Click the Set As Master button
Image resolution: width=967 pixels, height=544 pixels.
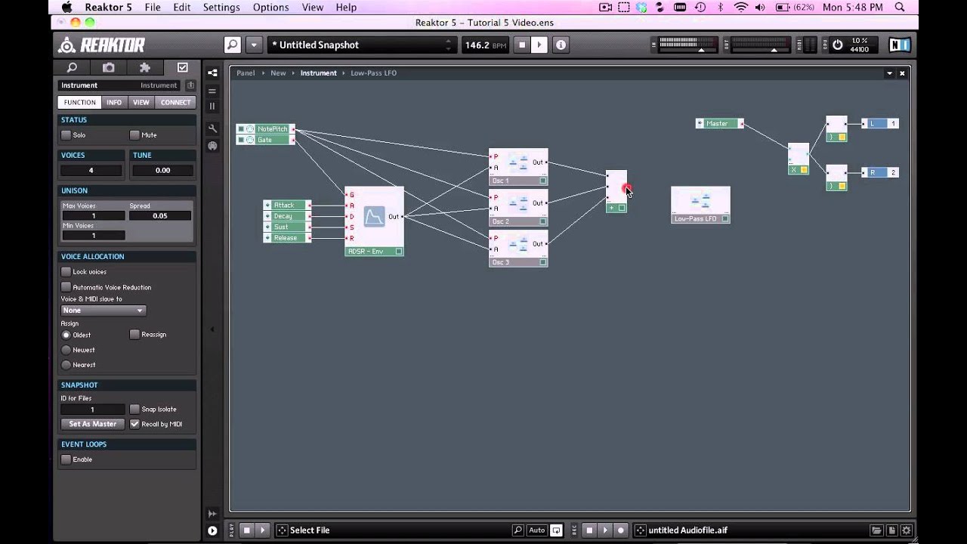click(x=93, y=424)
